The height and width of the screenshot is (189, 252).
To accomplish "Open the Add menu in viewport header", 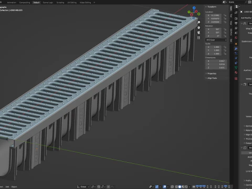I will 7,187.
